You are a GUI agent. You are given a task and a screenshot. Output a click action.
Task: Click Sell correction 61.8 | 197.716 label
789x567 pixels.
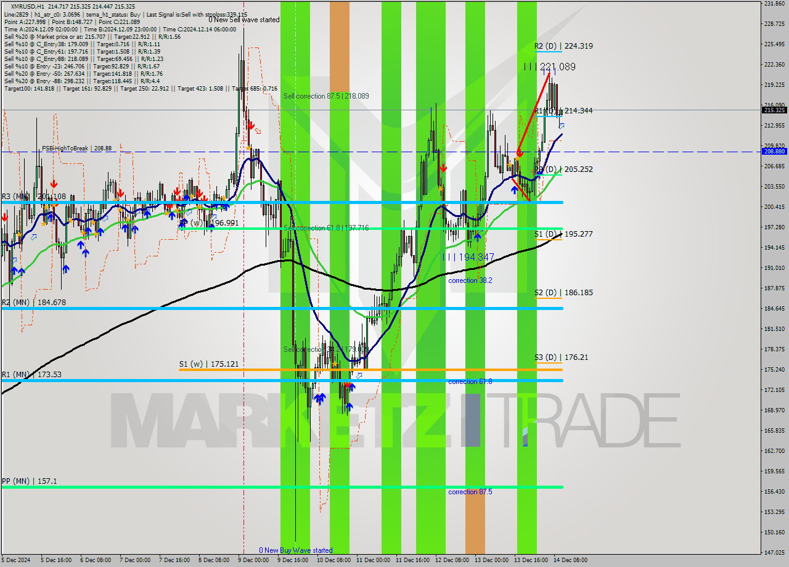click(x=326, y=228)
